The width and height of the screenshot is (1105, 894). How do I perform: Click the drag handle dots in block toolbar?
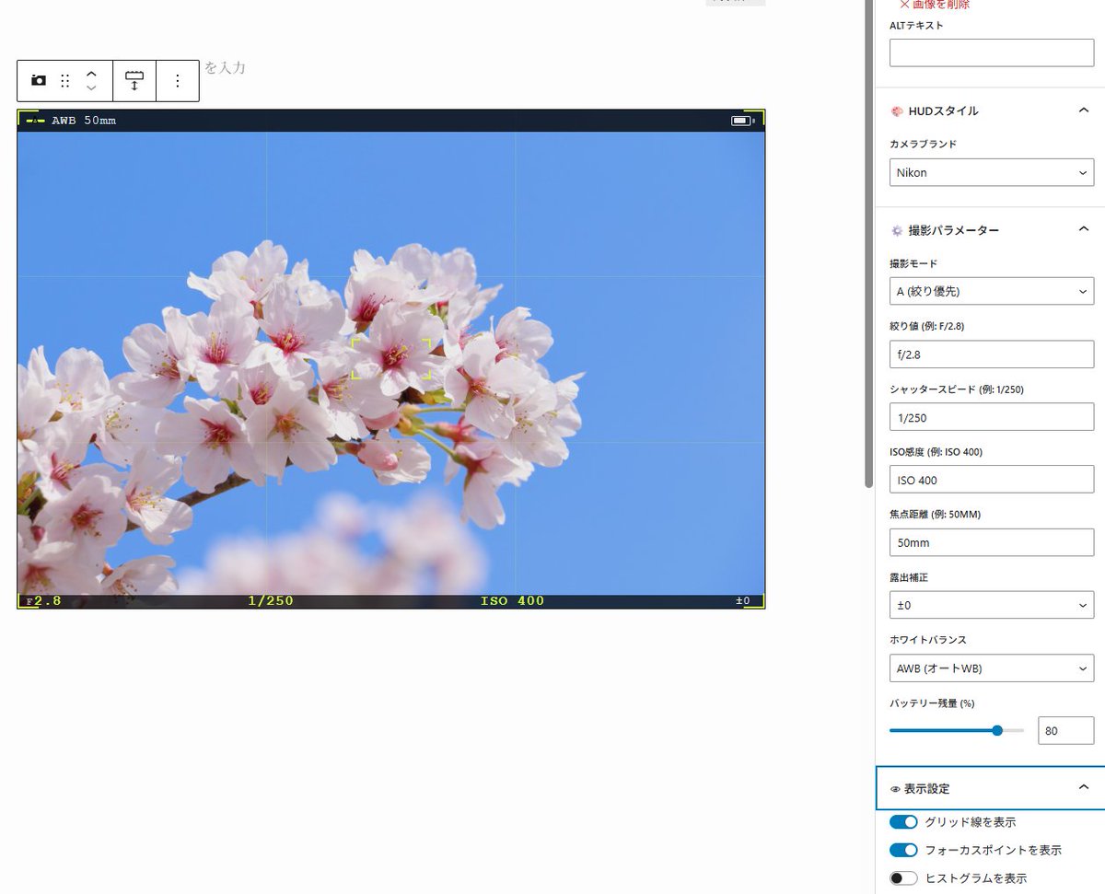pyautogui.click(x=64, y=80)
